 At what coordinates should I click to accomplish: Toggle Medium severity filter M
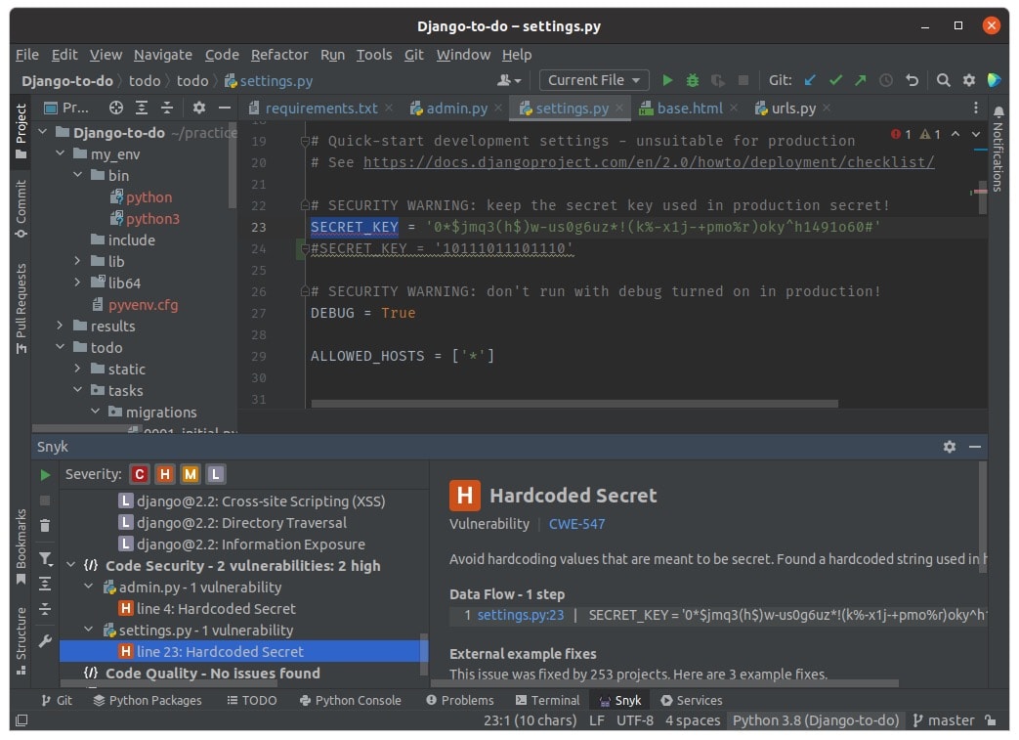(191, 475)
